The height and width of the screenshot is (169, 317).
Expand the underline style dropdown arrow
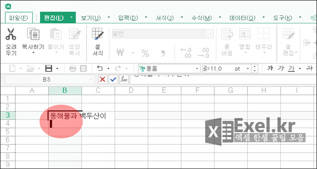coord(300,69)
